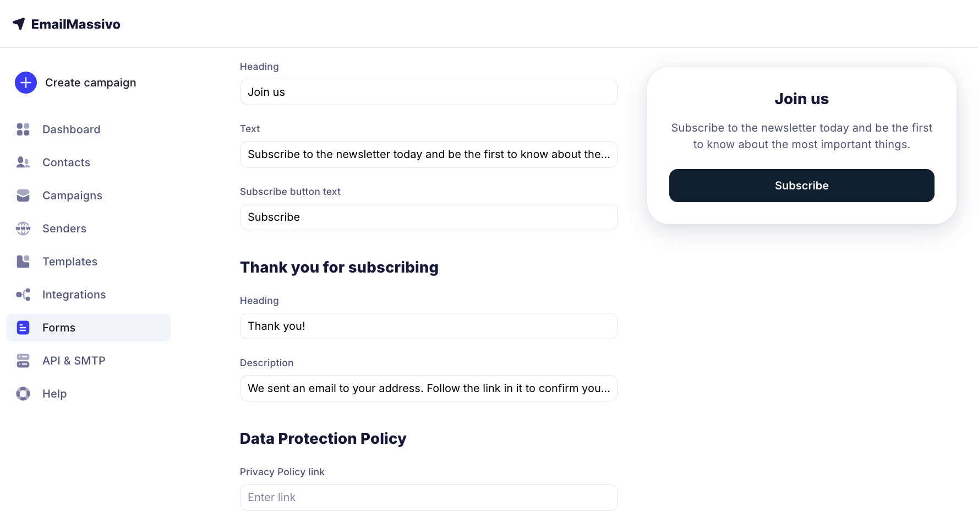Viewport: 978px width, 522px height.
Task: Click the Integrations nodes icon
Action: [x=23, y=295]
